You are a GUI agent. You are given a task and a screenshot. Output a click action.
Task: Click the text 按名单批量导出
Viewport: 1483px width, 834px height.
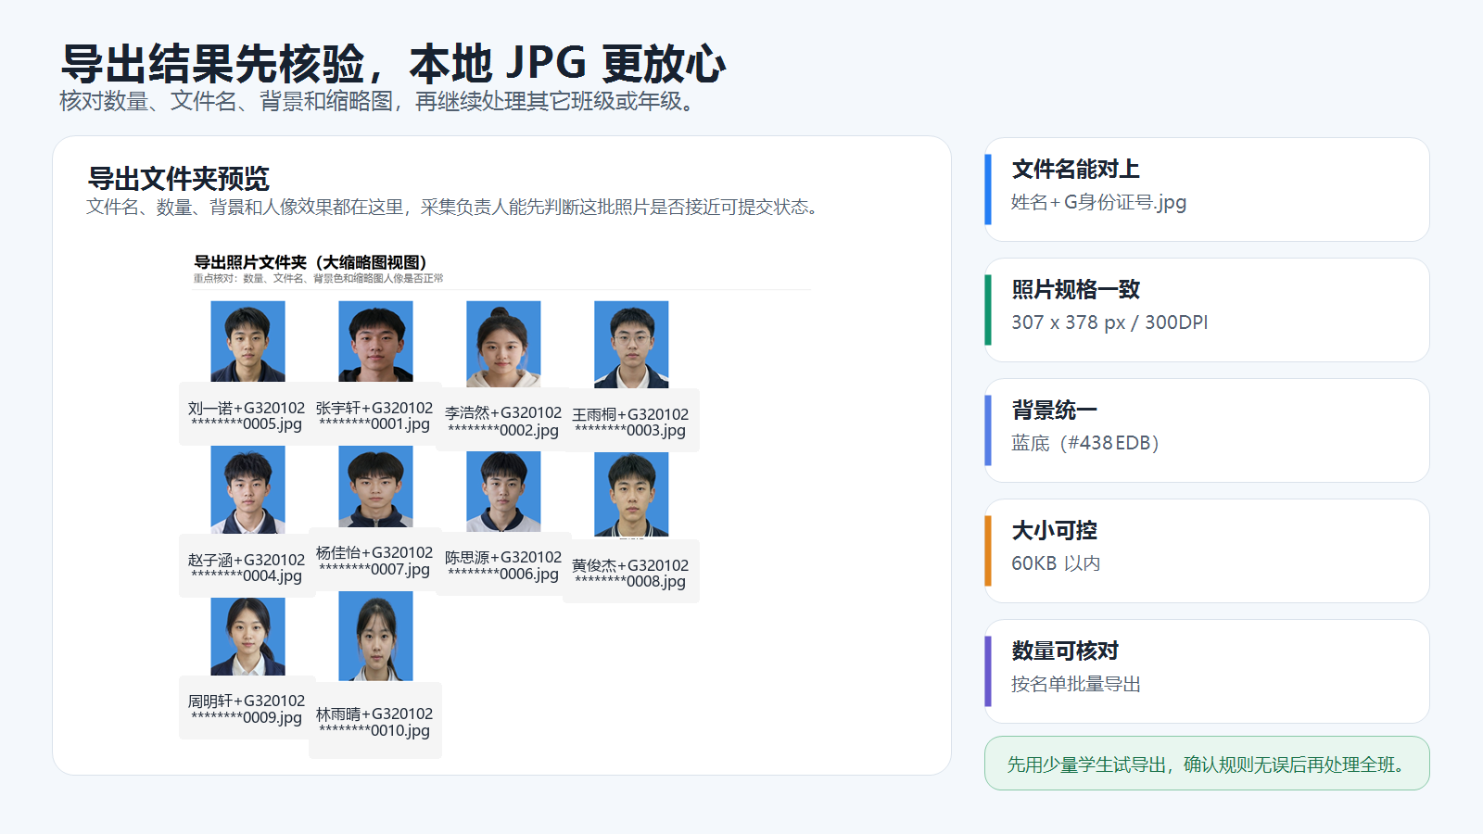(x=1076, y=684)
